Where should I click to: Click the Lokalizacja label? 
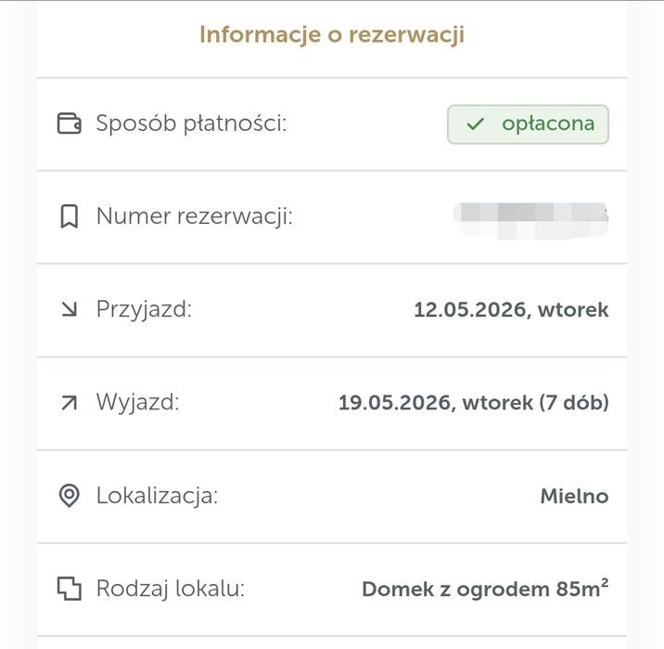pyautogui.click(x=157, y=496)
